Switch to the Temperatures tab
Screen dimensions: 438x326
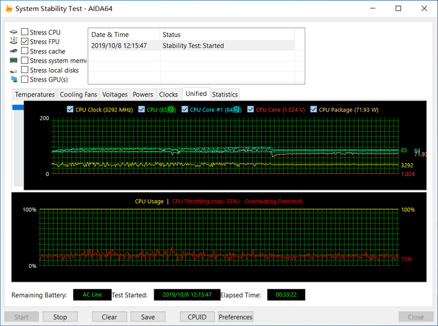tap(35, 95)
